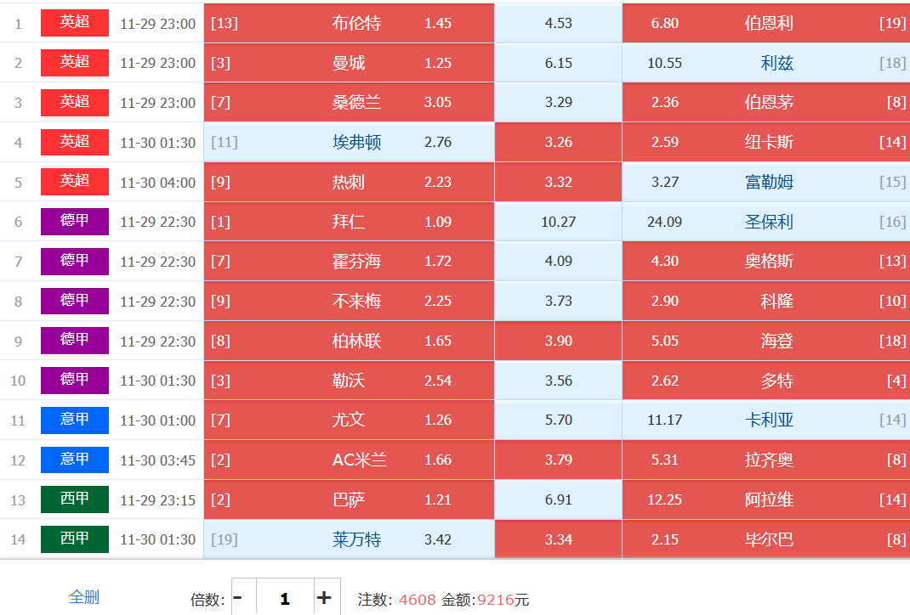
Task: Focus the 倍数 multiplier input field
Action: click(x=284, y=599)
